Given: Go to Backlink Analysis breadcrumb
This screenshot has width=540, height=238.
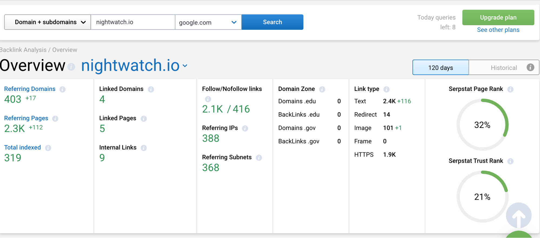Looking at the screenshot, I should pyautogui.click(x=23, y=50).
